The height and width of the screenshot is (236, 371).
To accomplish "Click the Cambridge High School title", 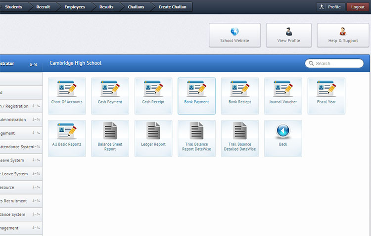I will pyautogui.click(x=76, y=63).
